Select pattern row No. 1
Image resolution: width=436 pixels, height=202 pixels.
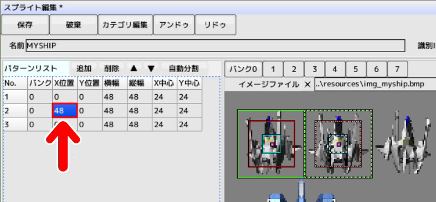coord(16,97)
